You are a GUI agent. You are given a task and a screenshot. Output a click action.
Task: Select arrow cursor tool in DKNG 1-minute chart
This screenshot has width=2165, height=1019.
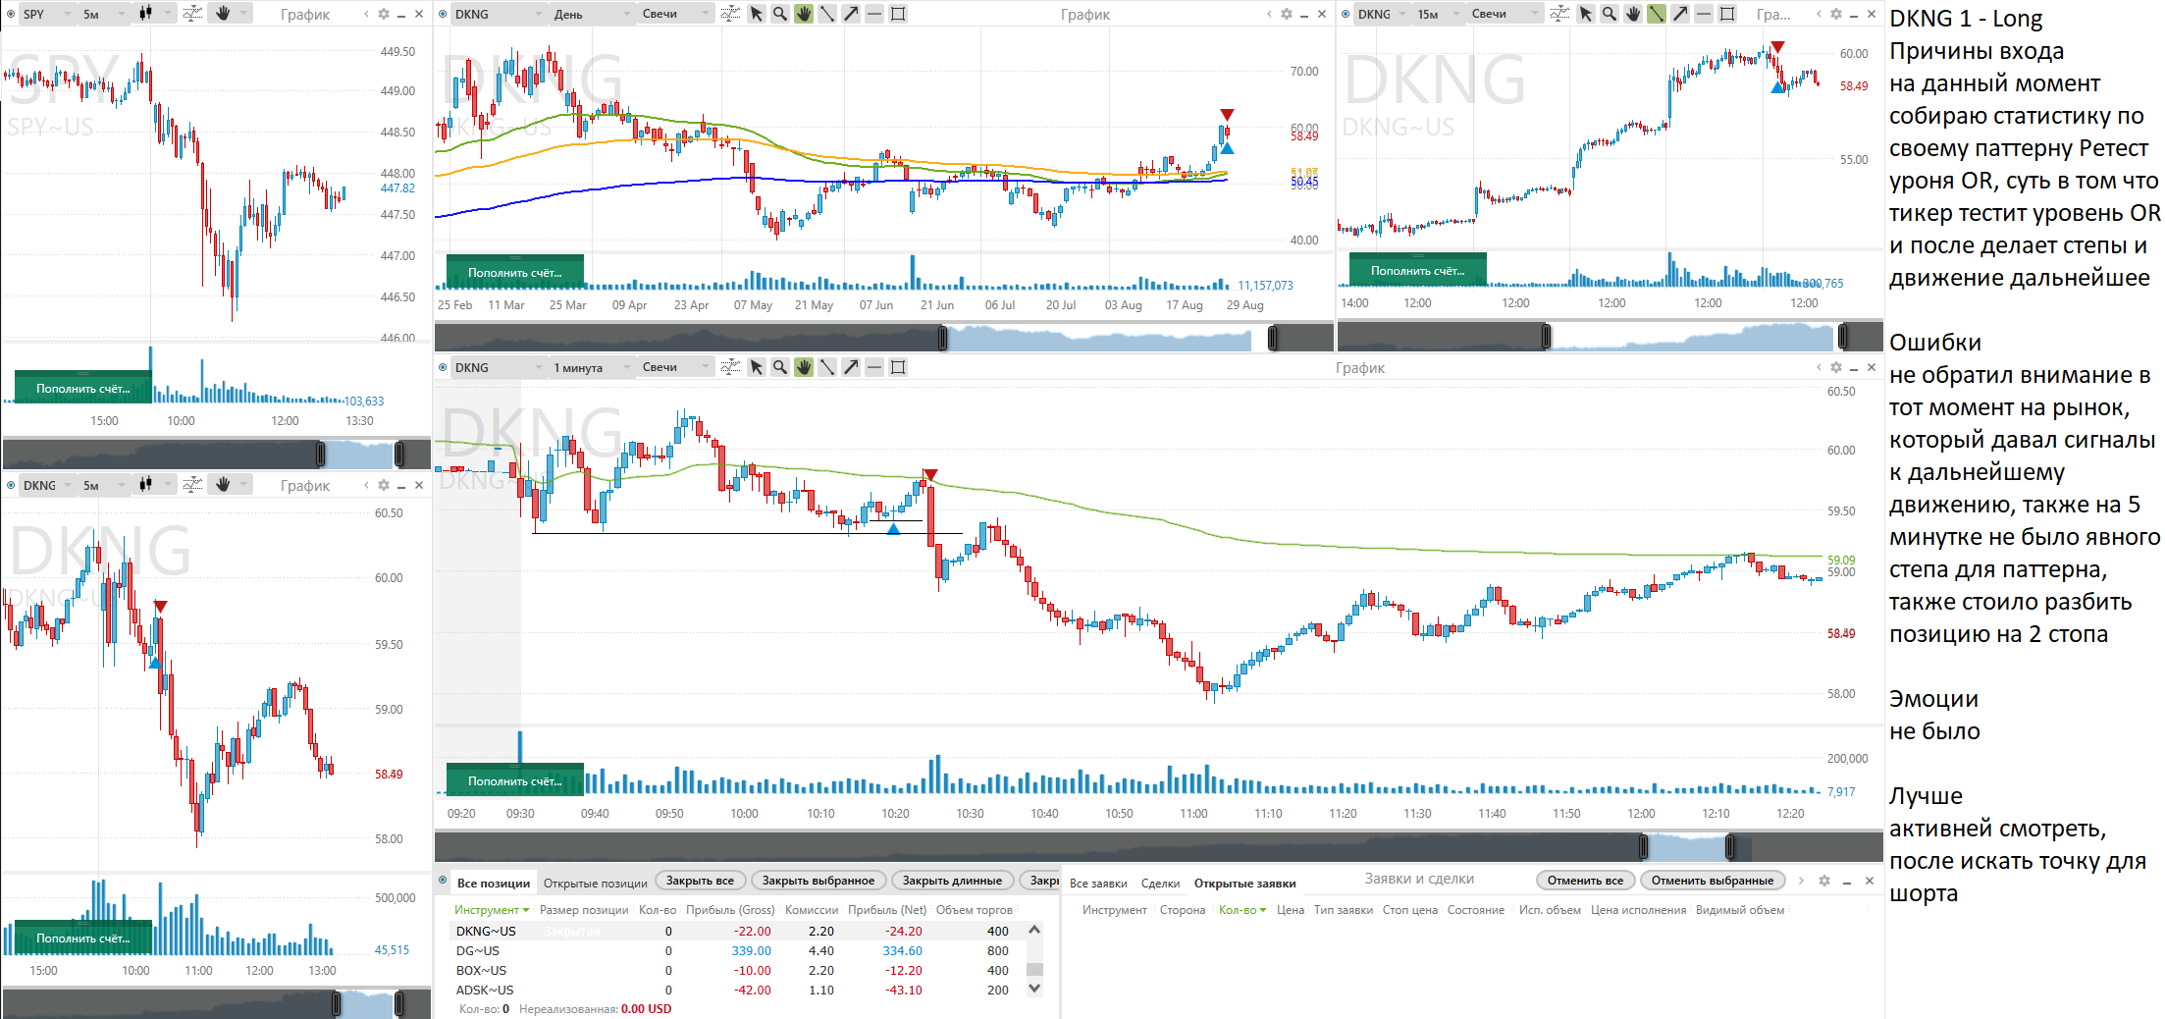757,367
